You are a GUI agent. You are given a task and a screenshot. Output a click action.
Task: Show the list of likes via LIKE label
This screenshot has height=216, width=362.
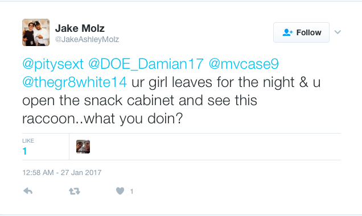(28, 140)
